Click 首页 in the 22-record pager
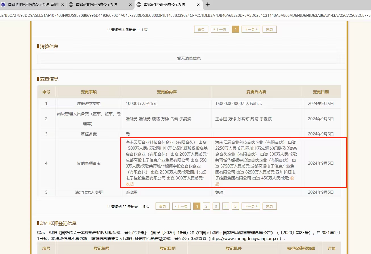Image resolution: width=371 pixels, height=254 pixels. [163, 206]
